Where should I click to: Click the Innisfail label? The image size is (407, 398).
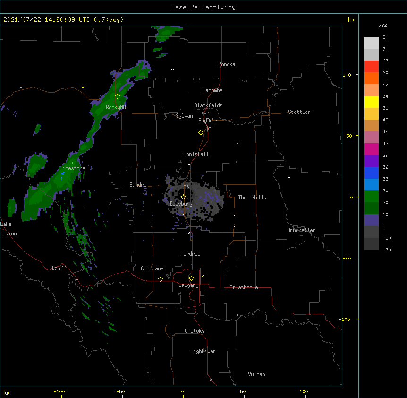tap(196, 154)
